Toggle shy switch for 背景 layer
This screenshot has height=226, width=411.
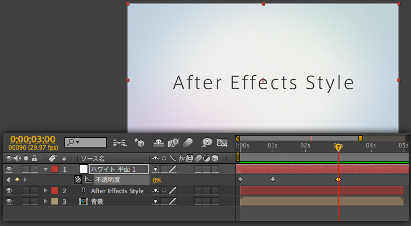click(x=156, y=201)
